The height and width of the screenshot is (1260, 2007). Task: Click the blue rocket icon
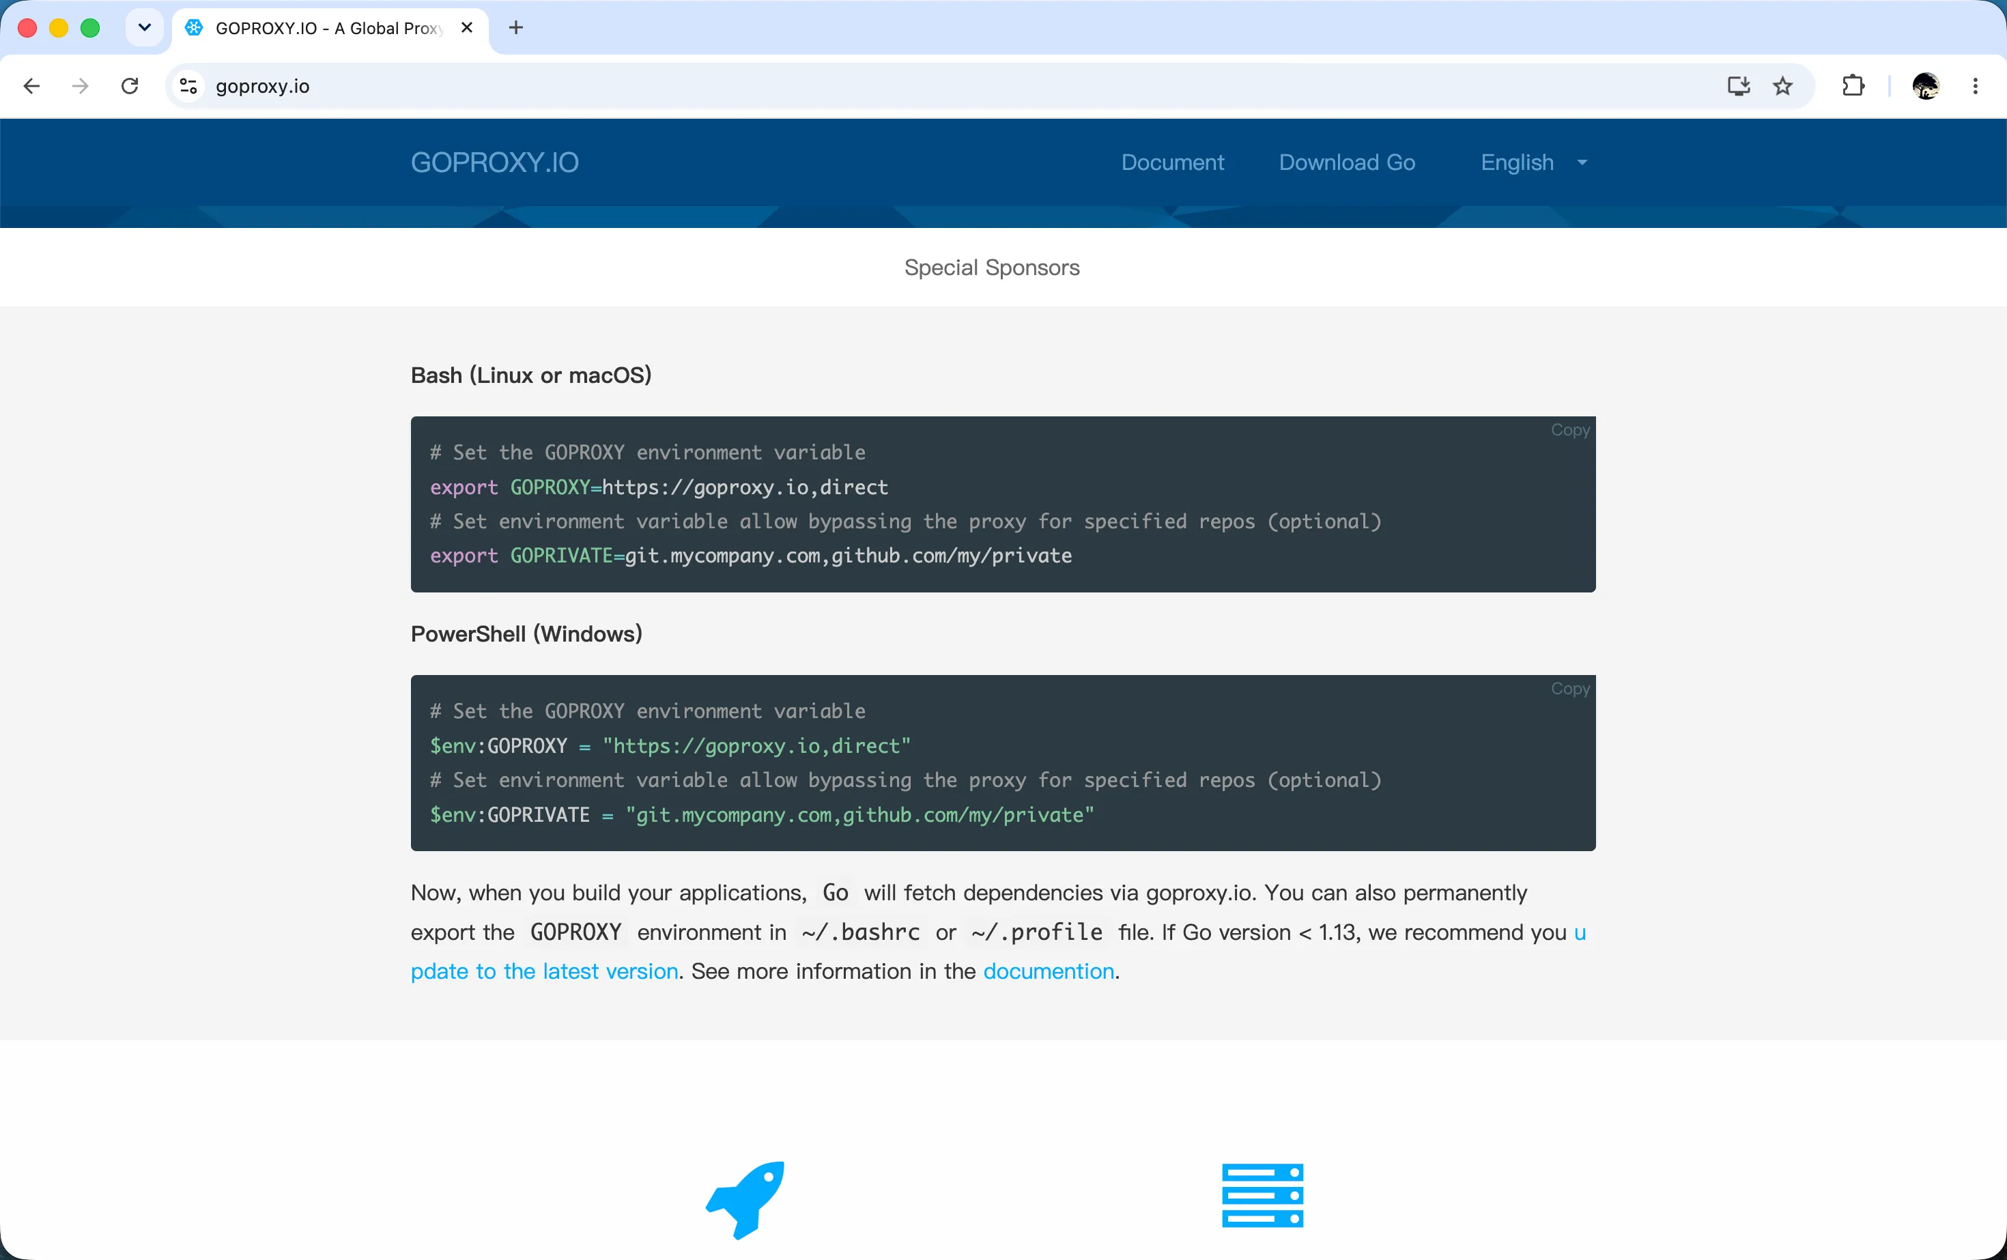(746, 1199)
